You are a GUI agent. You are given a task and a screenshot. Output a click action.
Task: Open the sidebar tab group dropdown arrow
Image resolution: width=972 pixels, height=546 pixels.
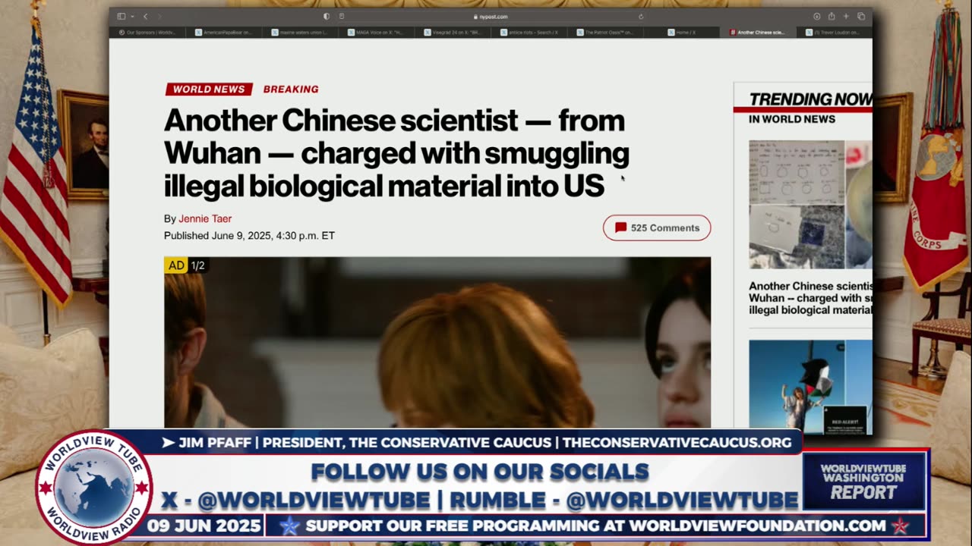pyautogui.click(x=132, y=17)
